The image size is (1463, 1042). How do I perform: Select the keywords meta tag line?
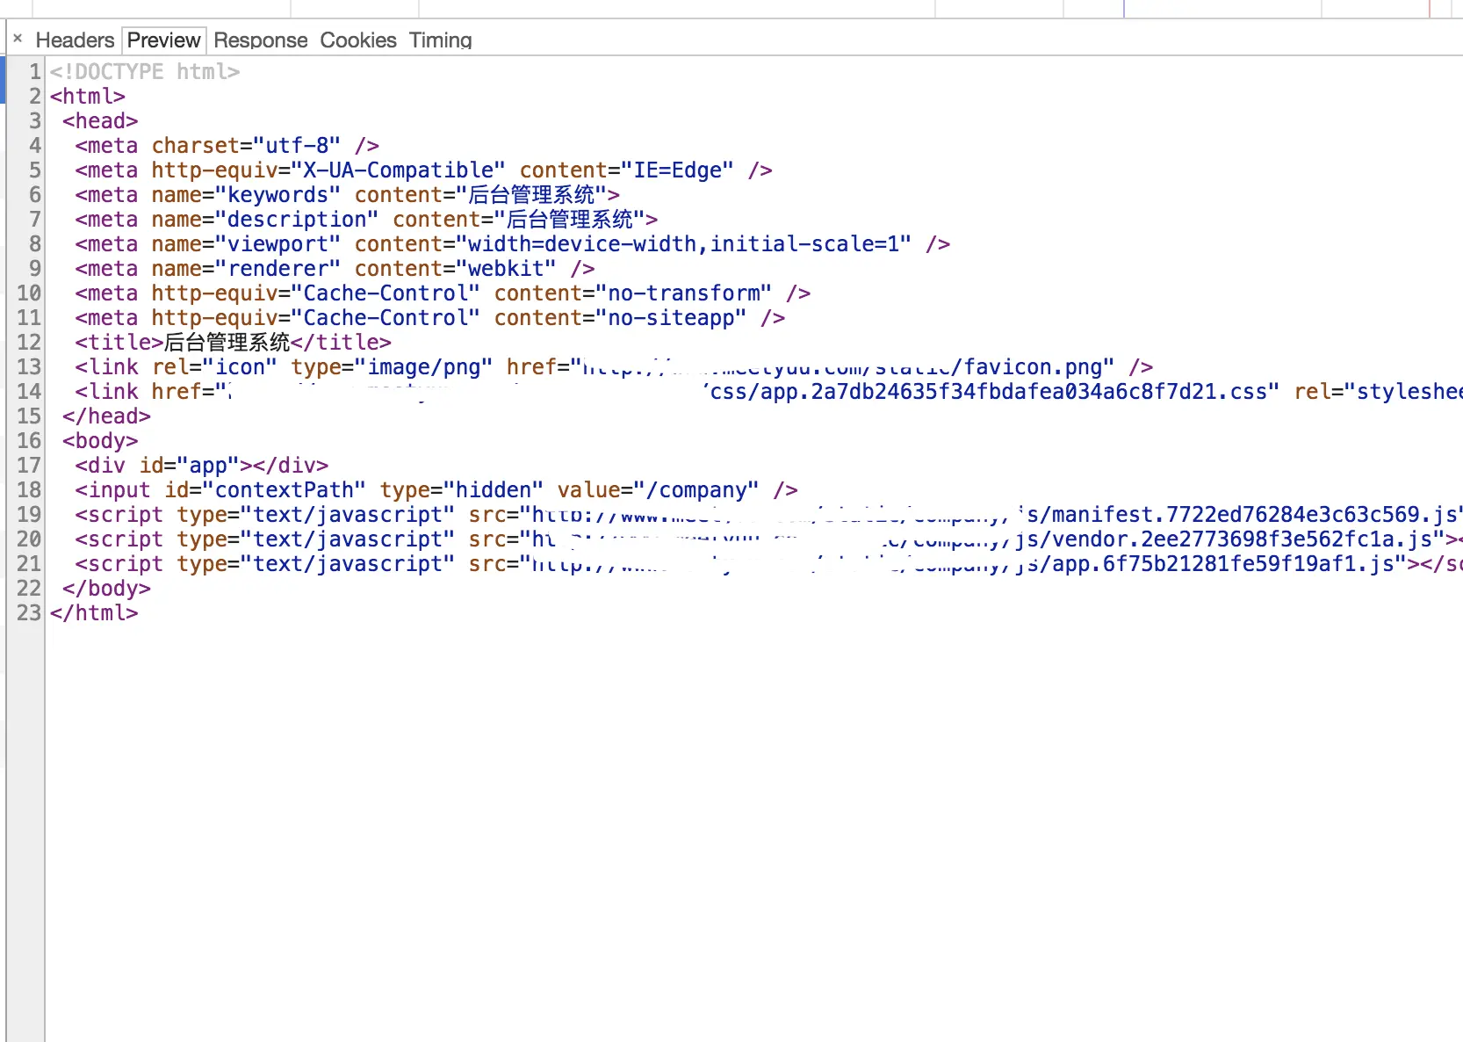click(x=348, y=194)
